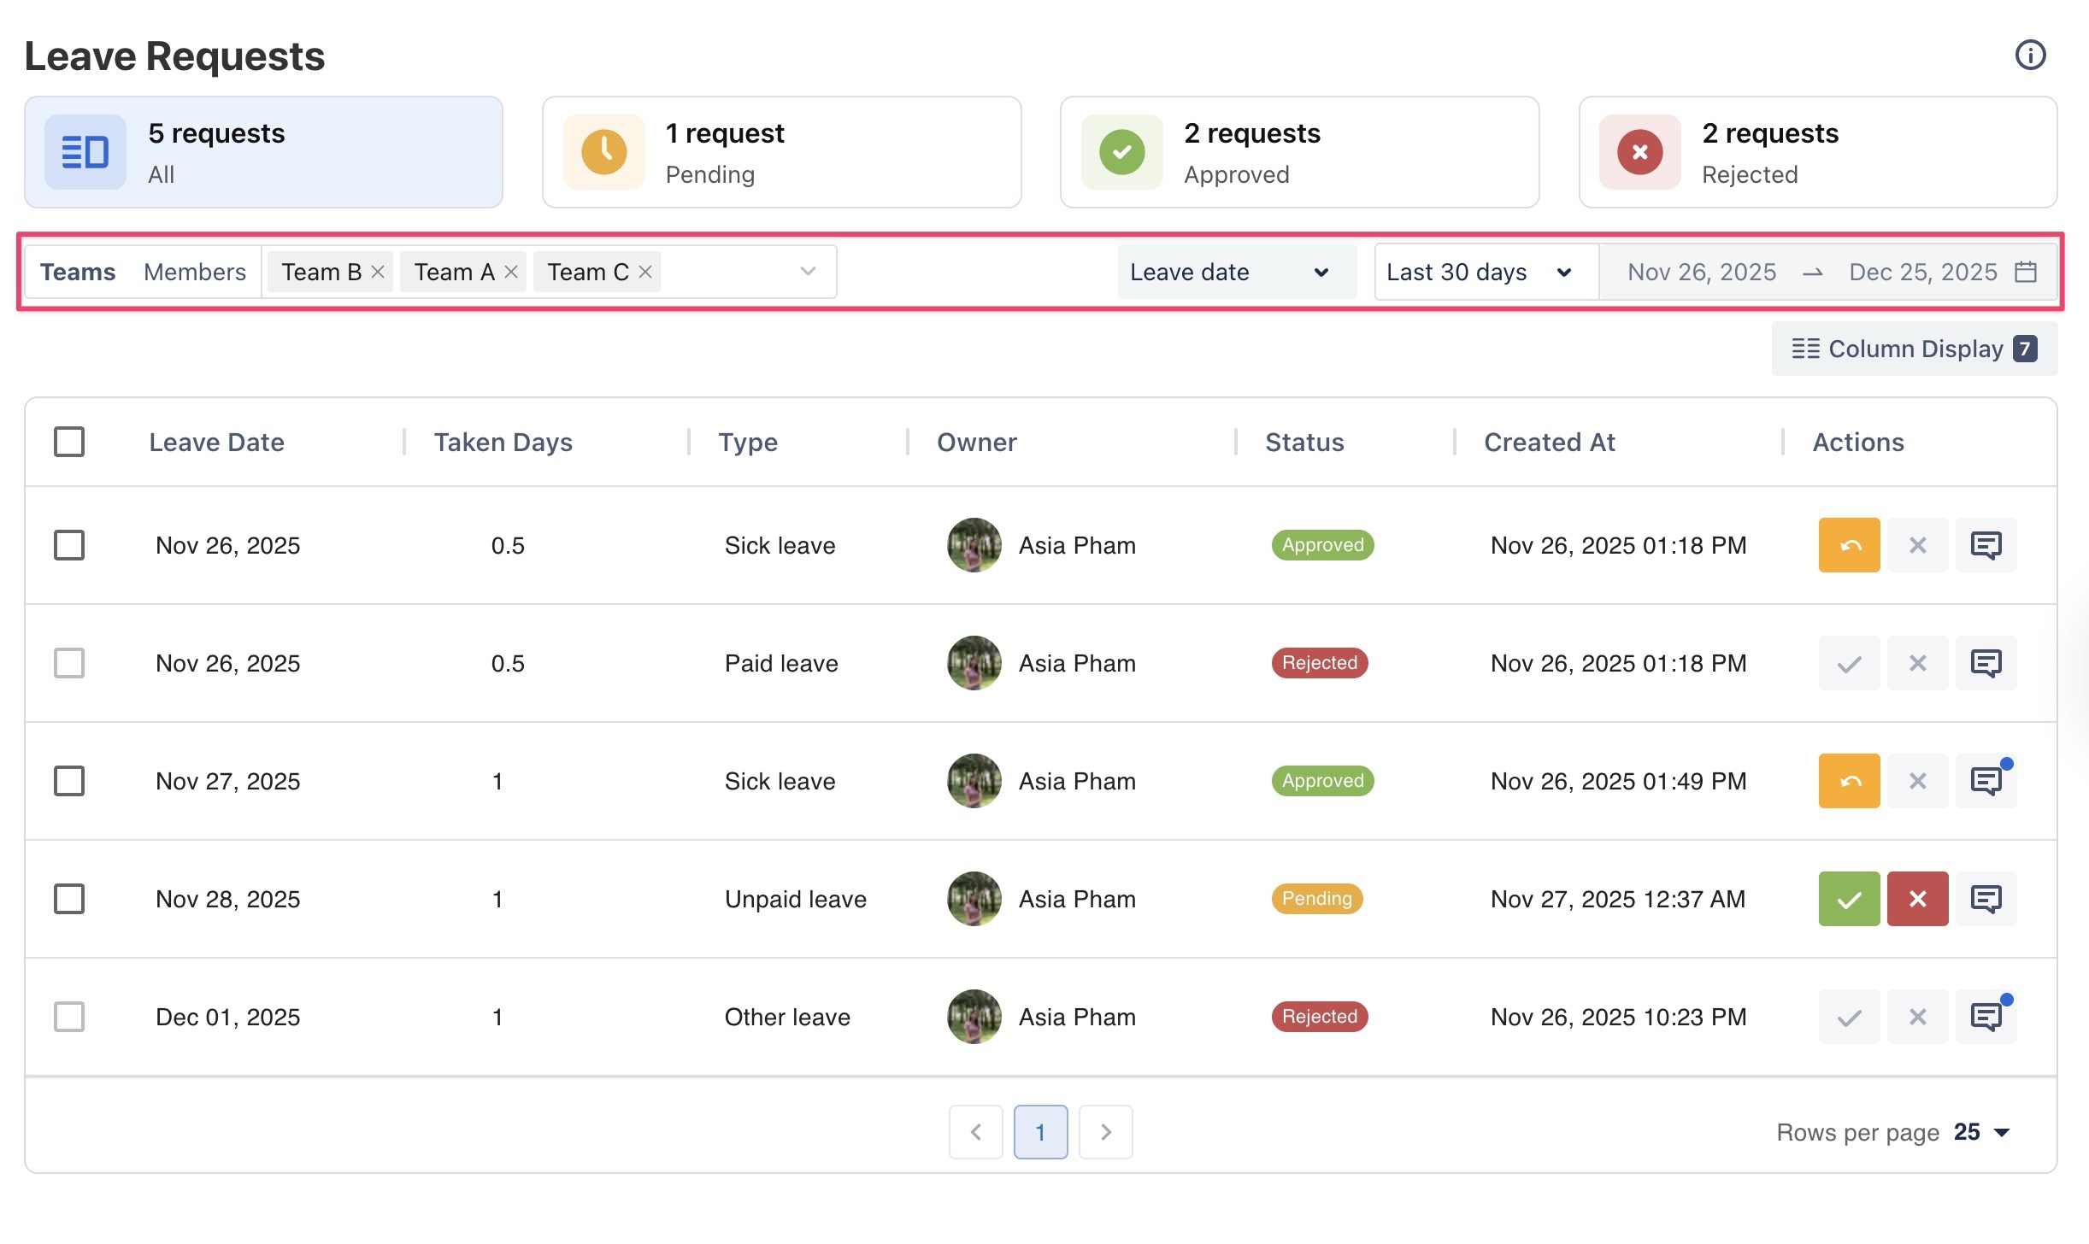
Task: Open Column Display settings
Action: [1914, 349]
